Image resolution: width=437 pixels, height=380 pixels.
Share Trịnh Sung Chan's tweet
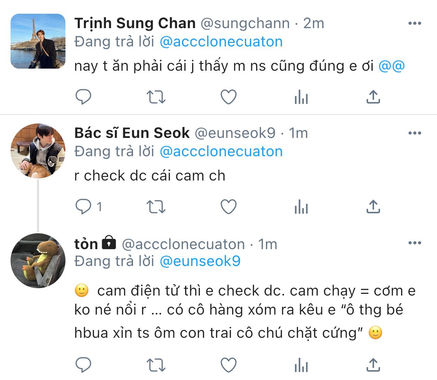tap(373, 97)
